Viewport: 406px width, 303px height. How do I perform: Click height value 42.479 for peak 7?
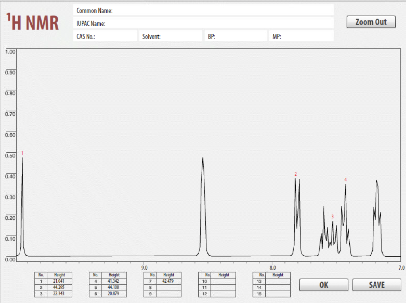tap(169, 281)
